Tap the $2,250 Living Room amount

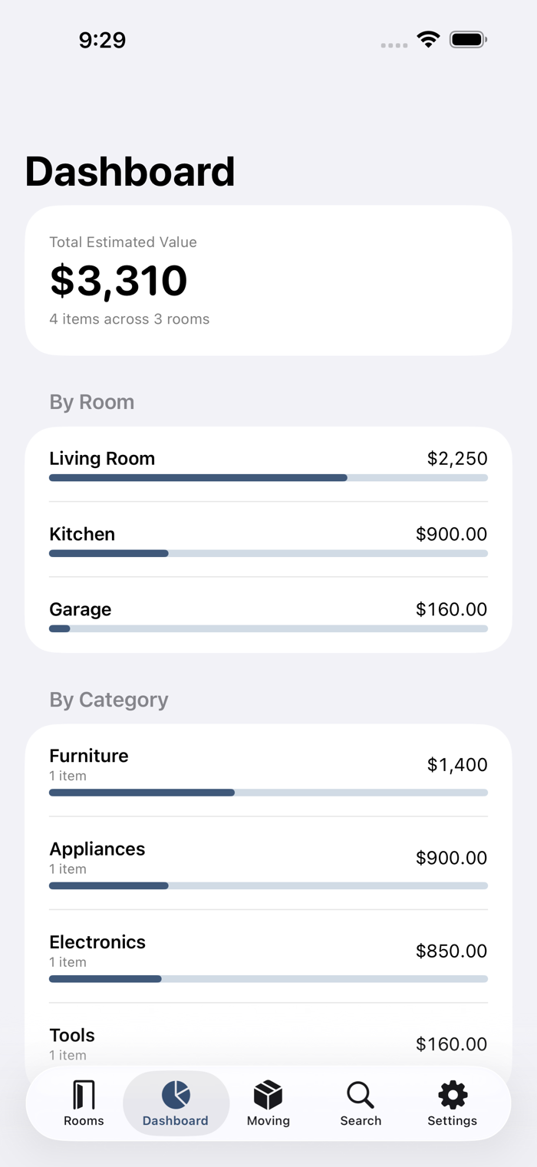tap(457, 459)
